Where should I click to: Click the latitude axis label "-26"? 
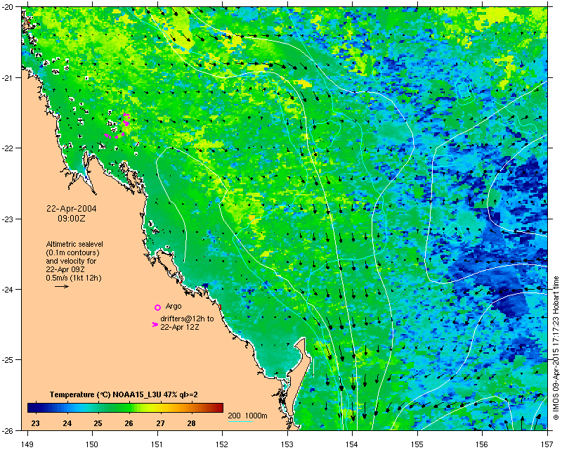[8, 430]
